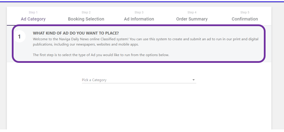Click the underline of the category field

(139, 83)
